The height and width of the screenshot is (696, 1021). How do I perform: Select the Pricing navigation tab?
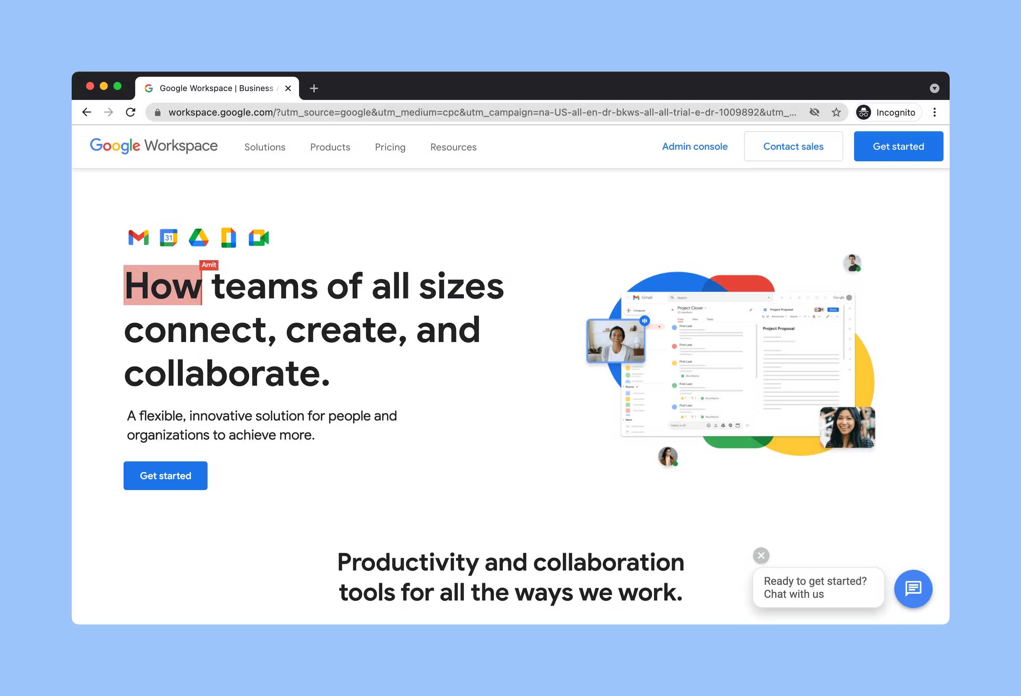[x=390, y=147]
